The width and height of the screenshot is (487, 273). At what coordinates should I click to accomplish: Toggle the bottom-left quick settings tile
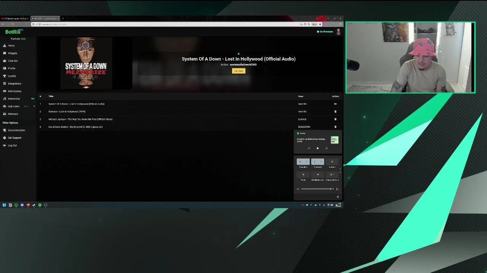[303, 175]
